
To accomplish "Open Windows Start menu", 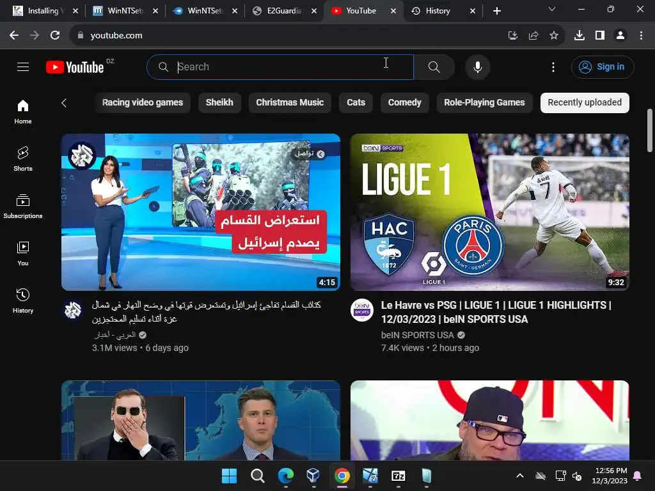I will tap(230, 476).
